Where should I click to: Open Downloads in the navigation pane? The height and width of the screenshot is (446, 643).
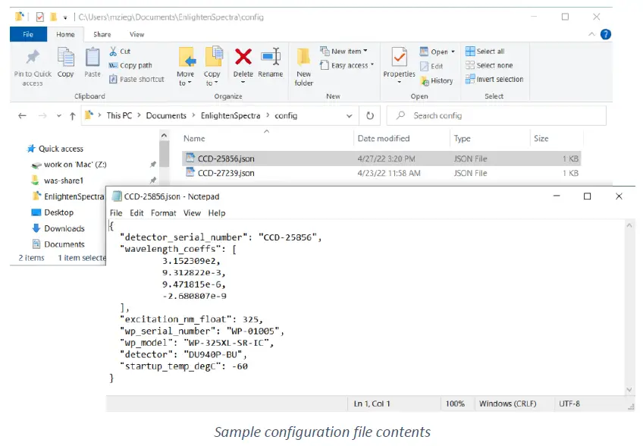[x=64, y=228]
